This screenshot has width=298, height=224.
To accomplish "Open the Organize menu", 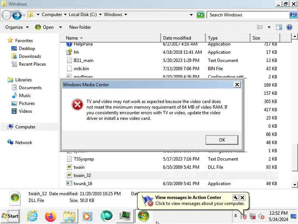I will 17,27.
